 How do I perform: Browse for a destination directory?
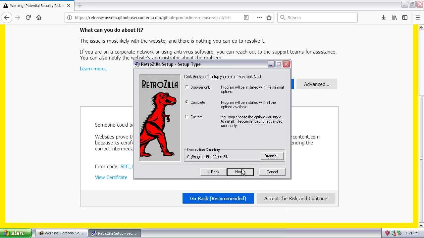272,156
